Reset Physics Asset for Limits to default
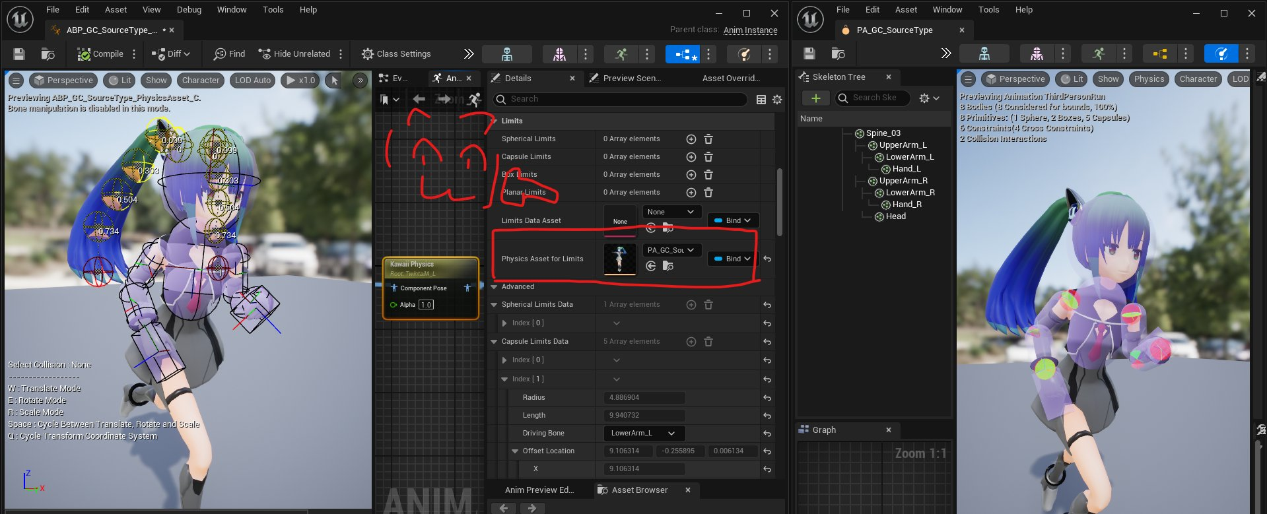 (x=767, y=259)
